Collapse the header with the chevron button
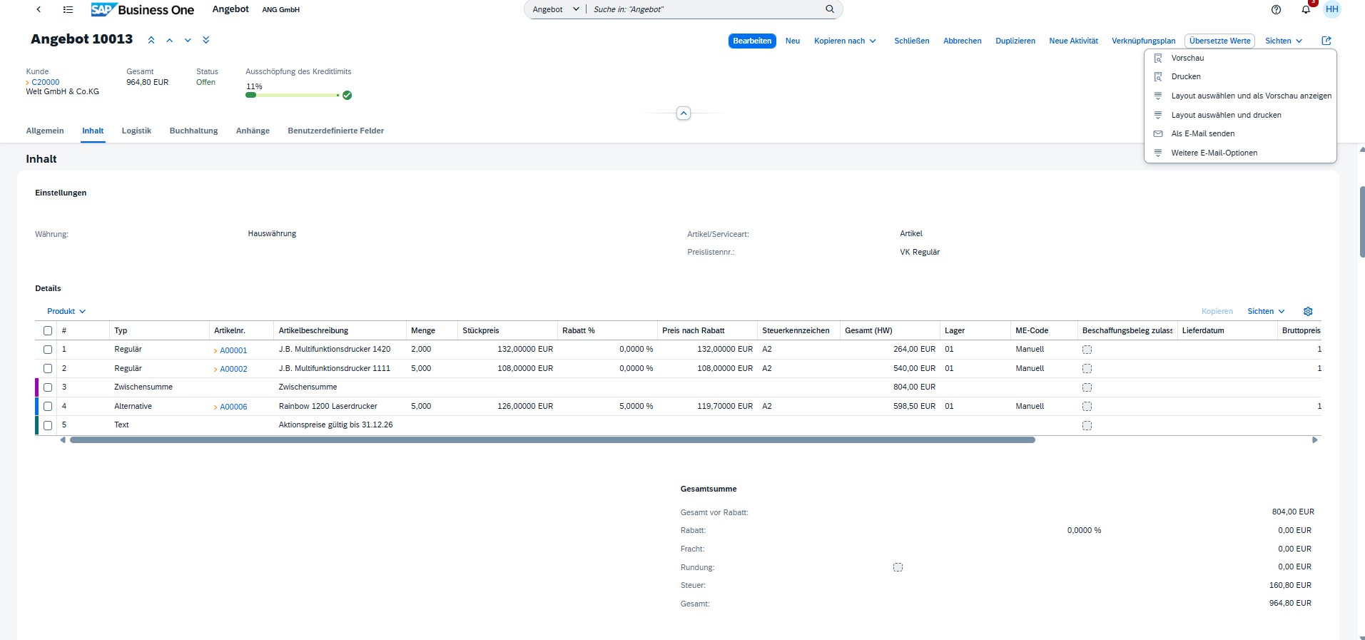 pyautogui.click(x=684, y=113)
